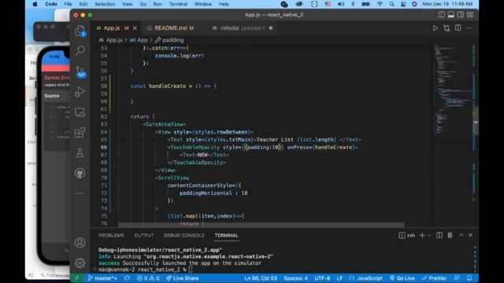This screenshot has height=283, width=504.
Task: Toggle secondary sidebar layout icon in title bar
Action: click(x=461, y=15)
